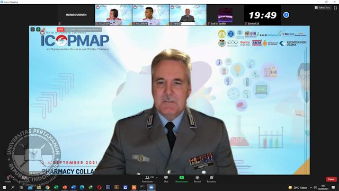
Task: Start recording with the Record icon
Action: coord(197,179)
